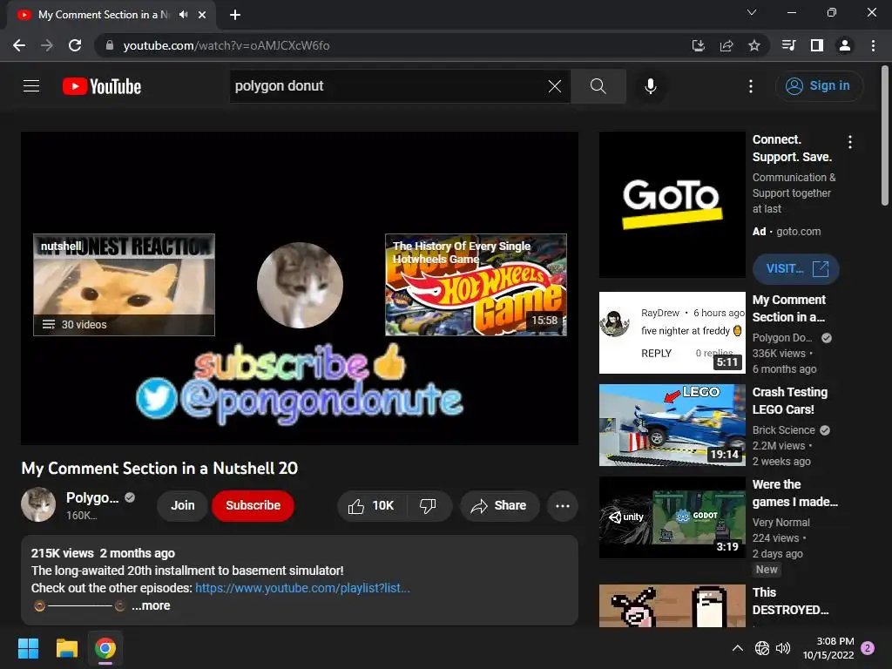Screen dimensions: 892x669
Task: Go back in browser
Action: pyautogui.click(x=19, y=45)
